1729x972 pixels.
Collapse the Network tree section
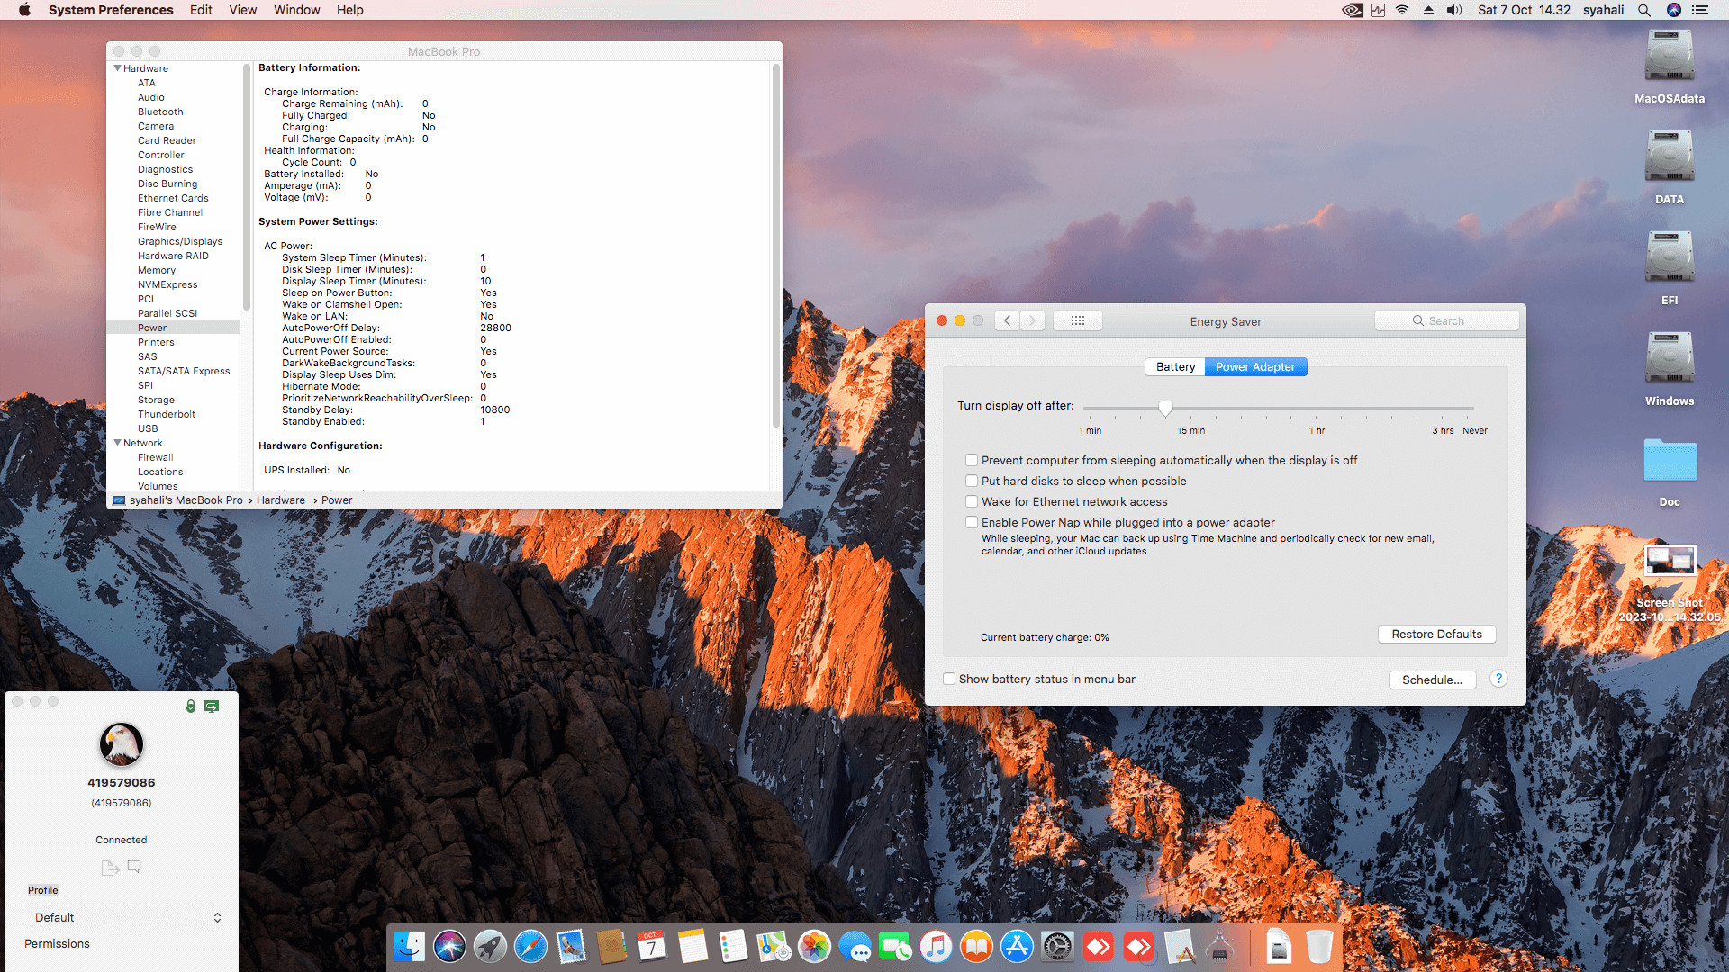(117, 443)
